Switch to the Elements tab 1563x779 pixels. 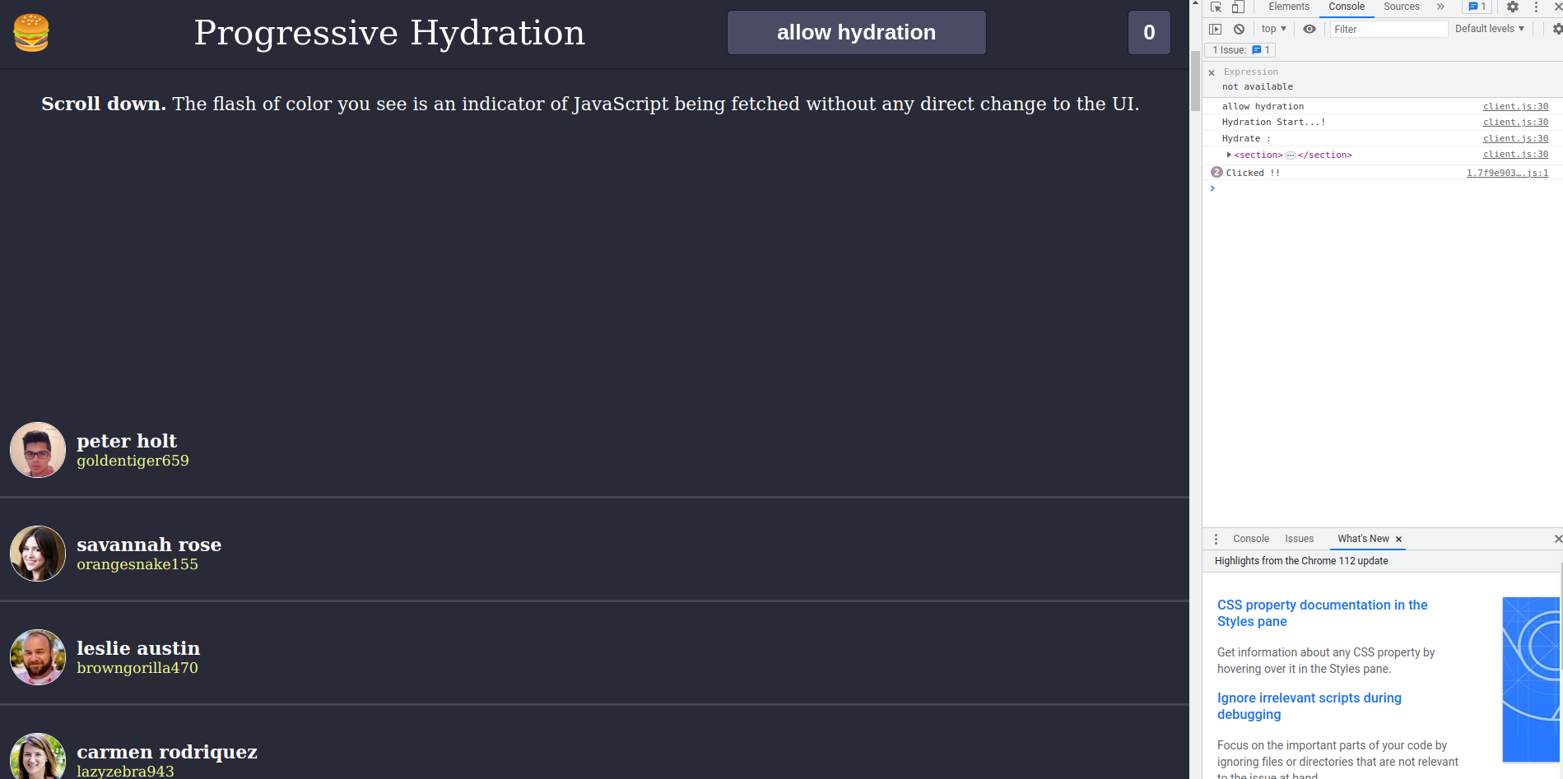[x=1288, y=7]
